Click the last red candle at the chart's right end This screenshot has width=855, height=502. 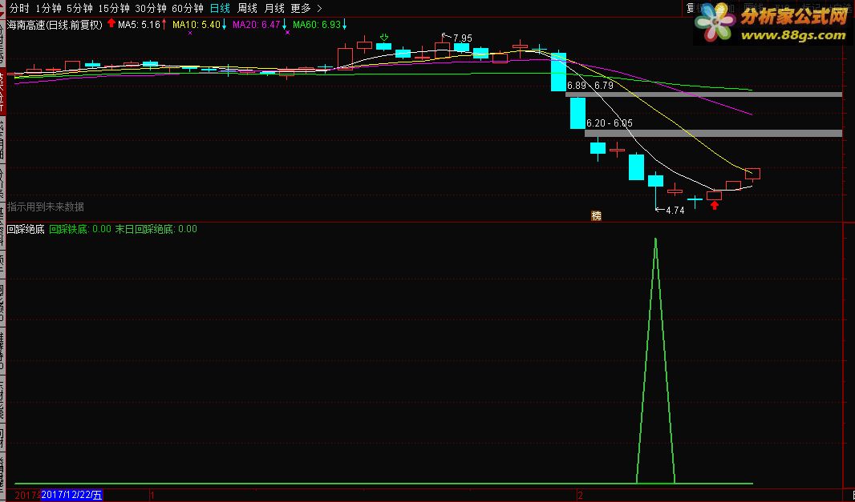coord(752,174)
